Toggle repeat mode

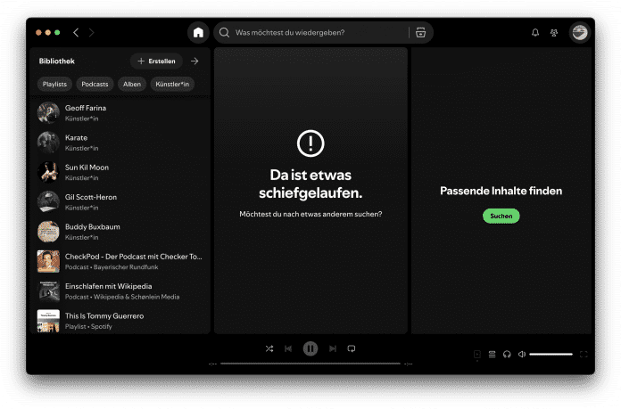(x=352, y=348)
